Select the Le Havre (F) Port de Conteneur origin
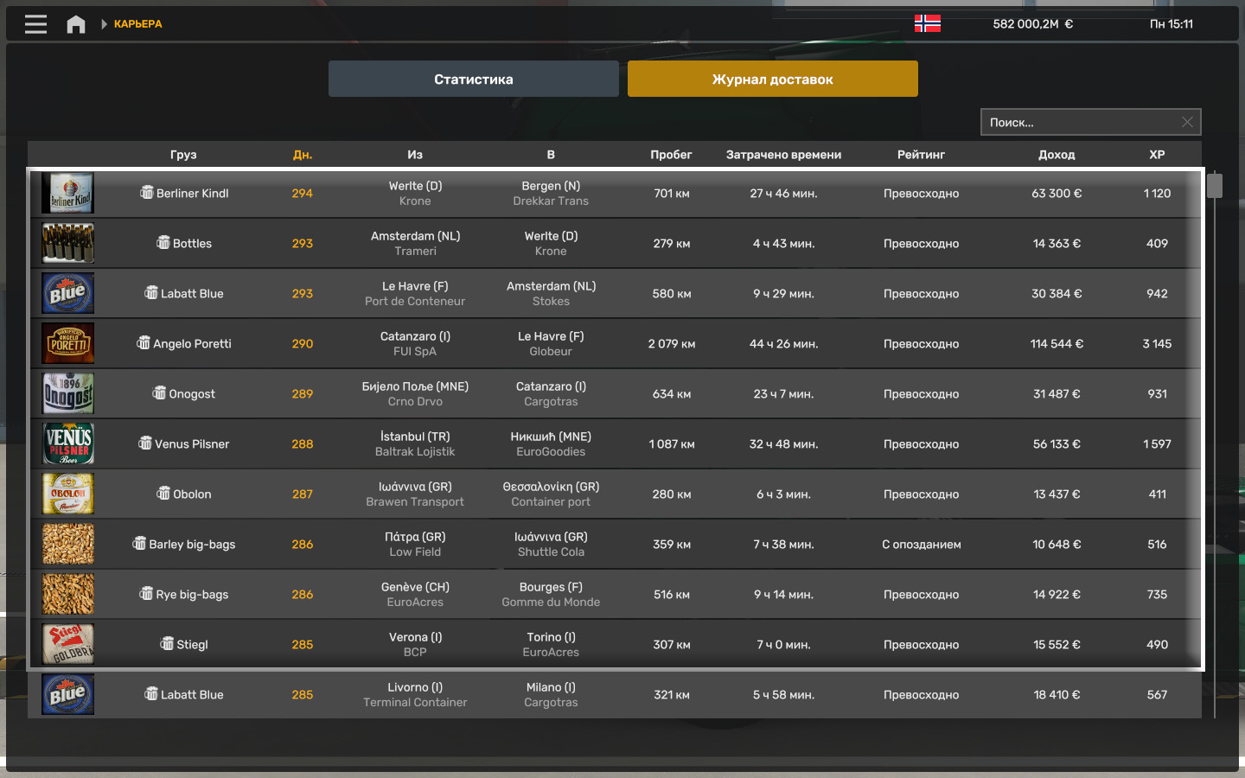The width and height of the screenshot is (1245, 778). (x=415, y=293)
